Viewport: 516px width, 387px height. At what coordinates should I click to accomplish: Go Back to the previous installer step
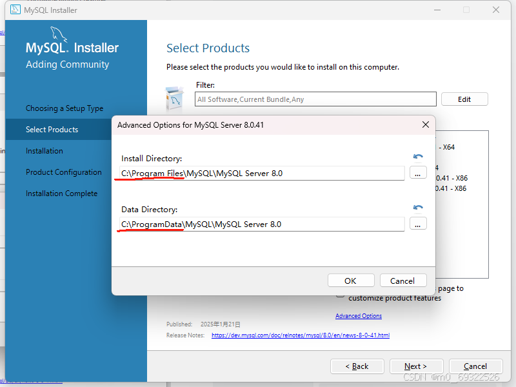point(357,366)
